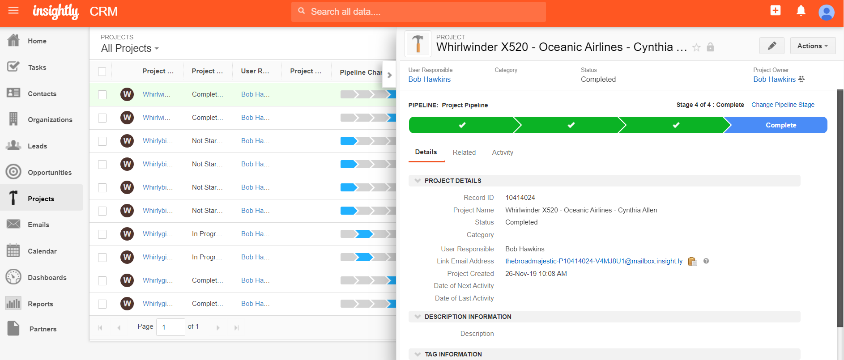844x360 pixels.
Task: Open the quick add plus icon
Action: click(775, 11)
